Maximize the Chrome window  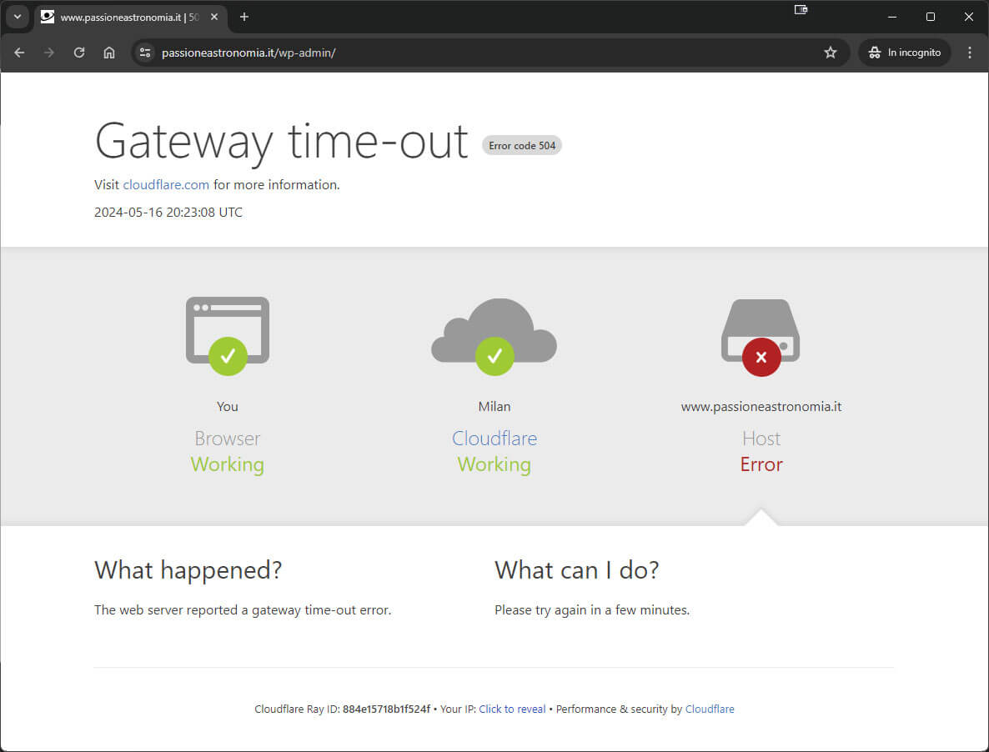click(x=931, y=17)
